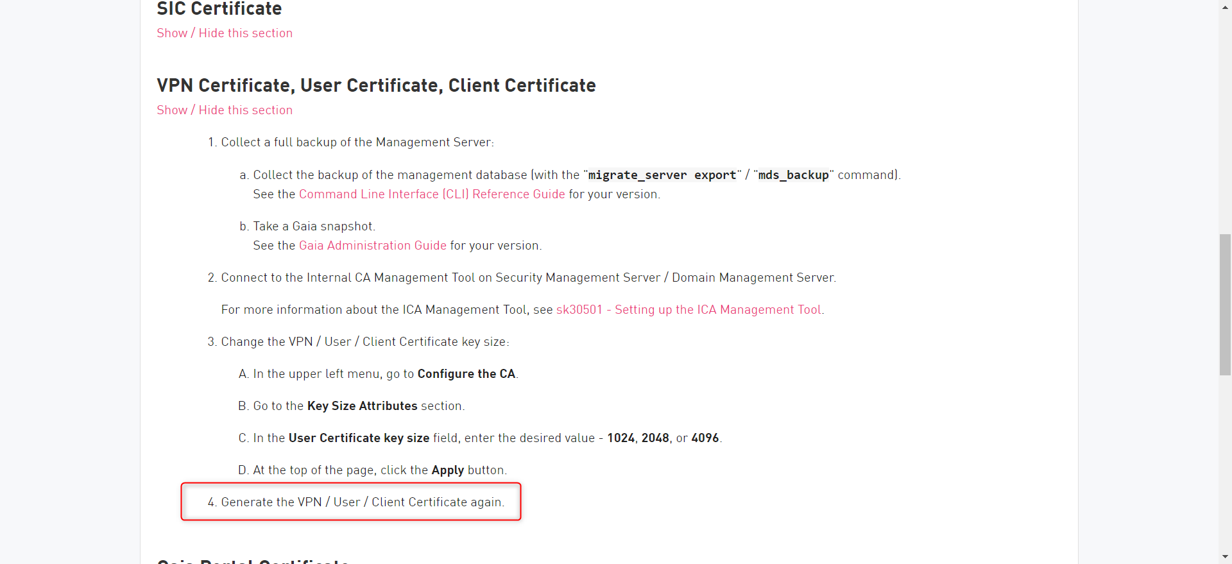Click the scroll-down arrow icon

(1224, 556)
